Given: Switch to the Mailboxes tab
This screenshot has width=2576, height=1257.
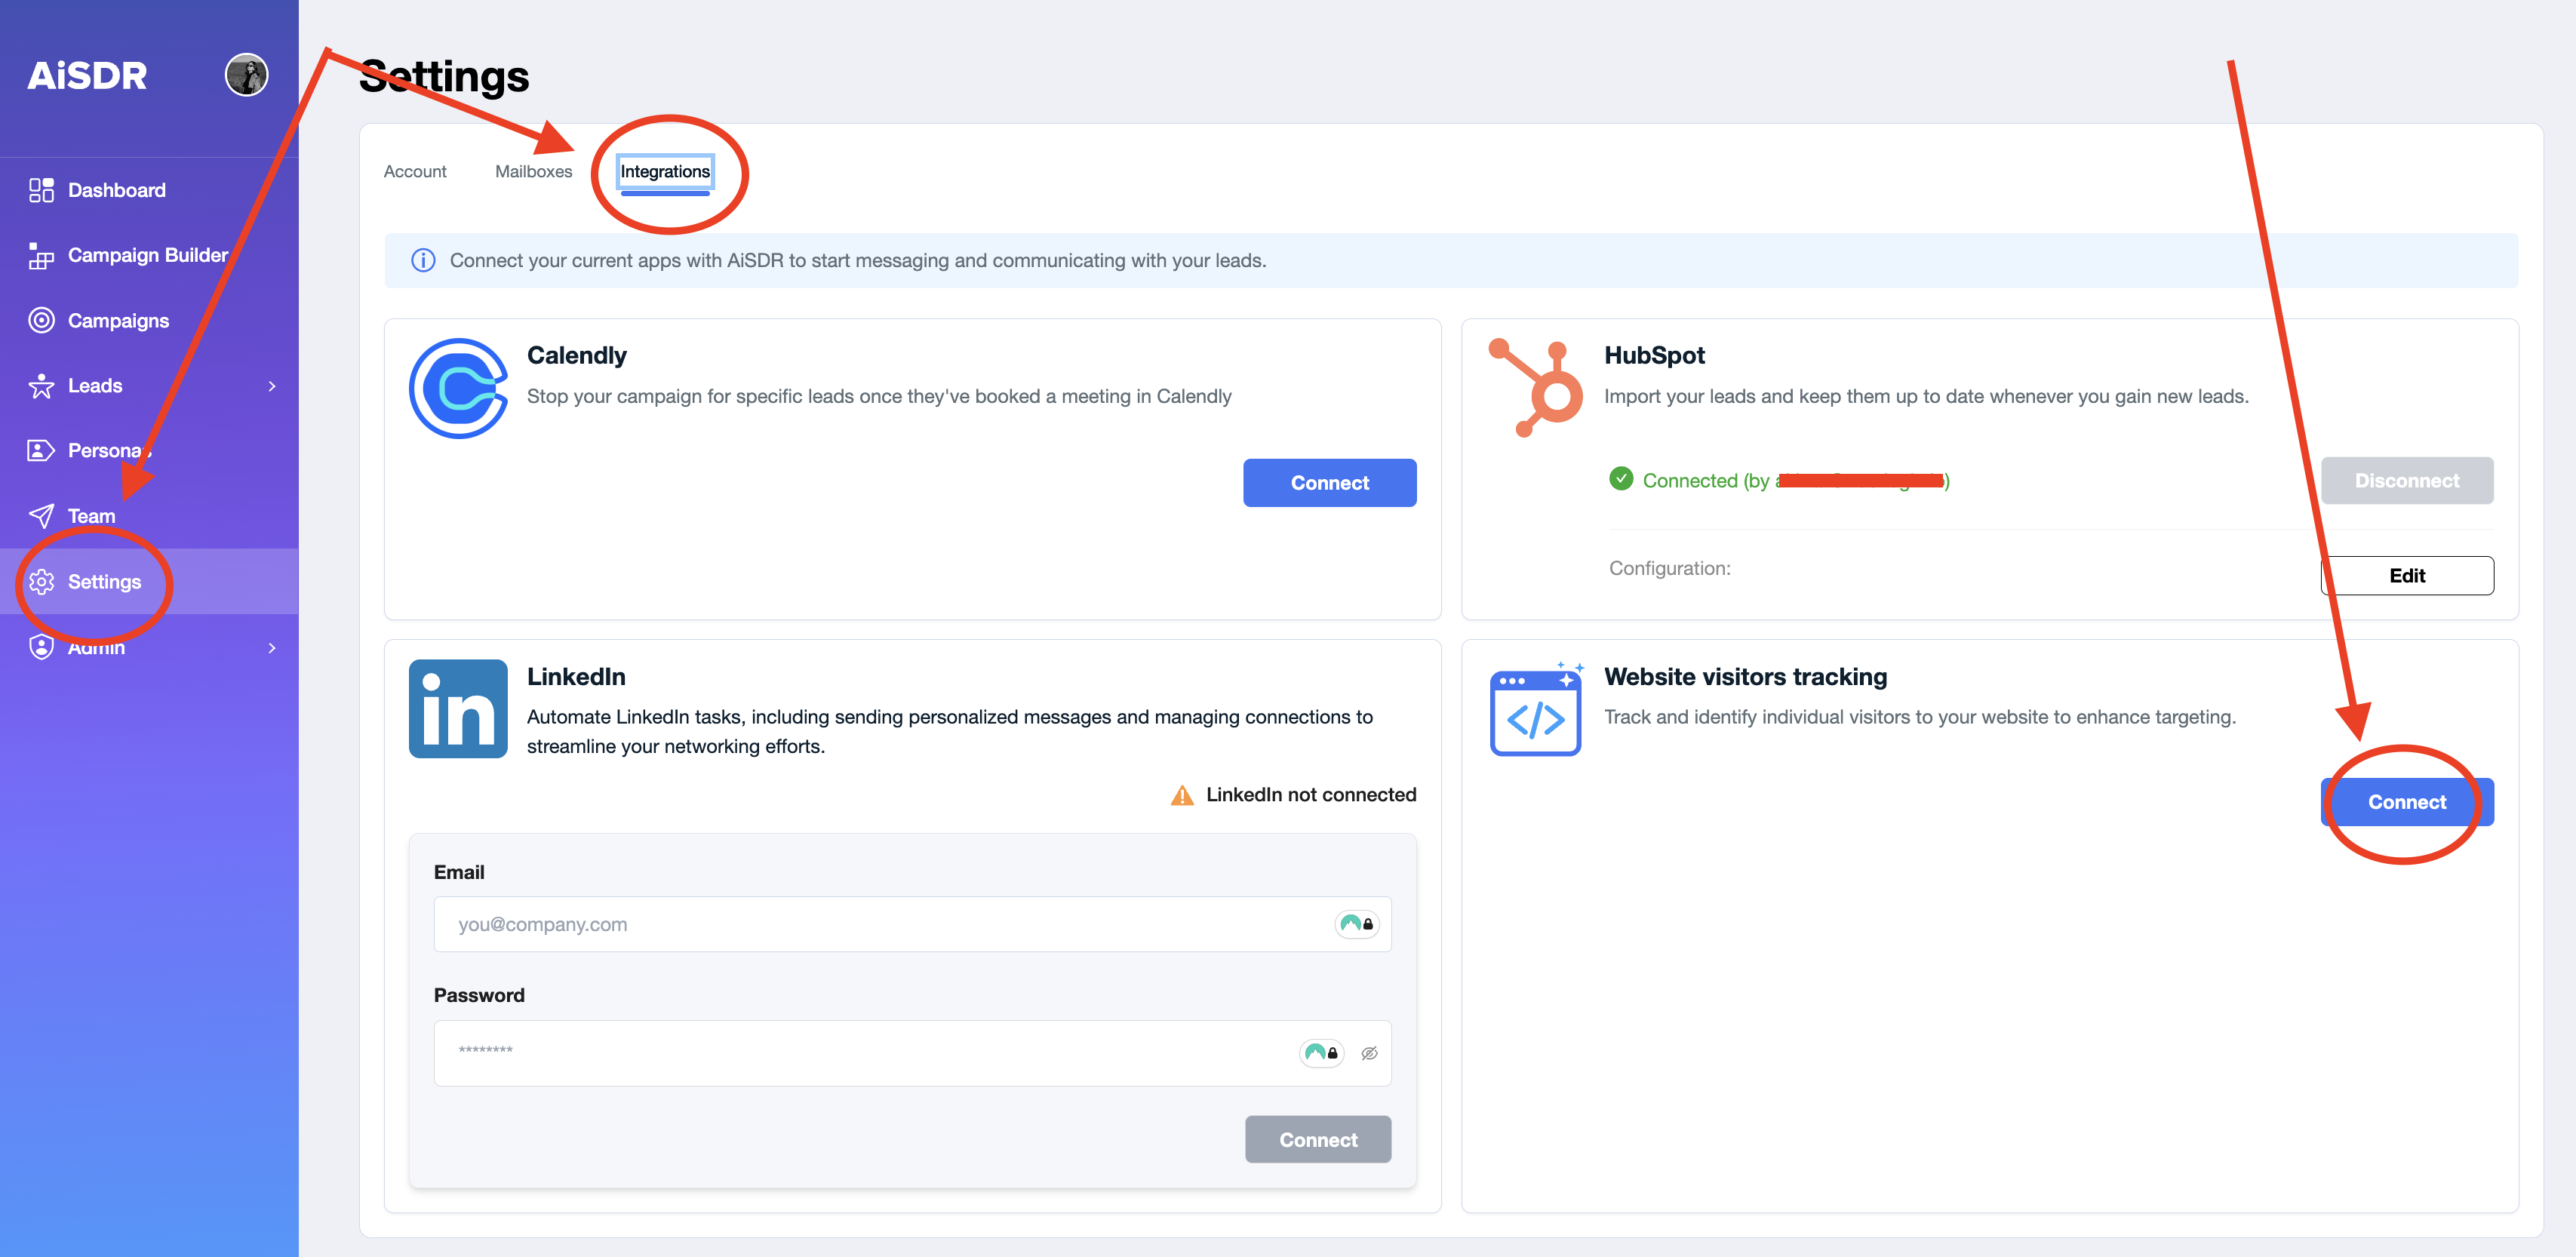Looking at the screenshot, I should click(x=534, y=171).
